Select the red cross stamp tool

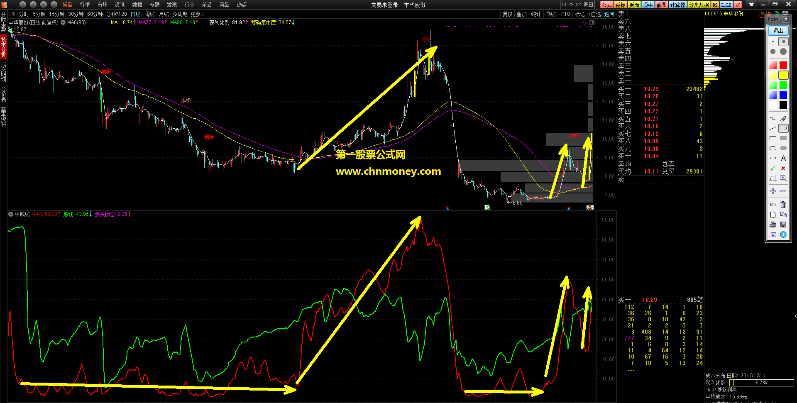point(783,169)
